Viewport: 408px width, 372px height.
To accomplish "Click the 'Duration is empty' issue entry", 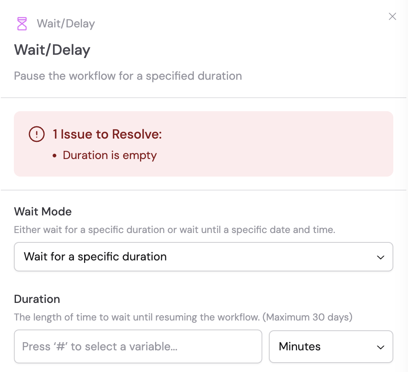I will pyautogui.click(x=109, y=155).
